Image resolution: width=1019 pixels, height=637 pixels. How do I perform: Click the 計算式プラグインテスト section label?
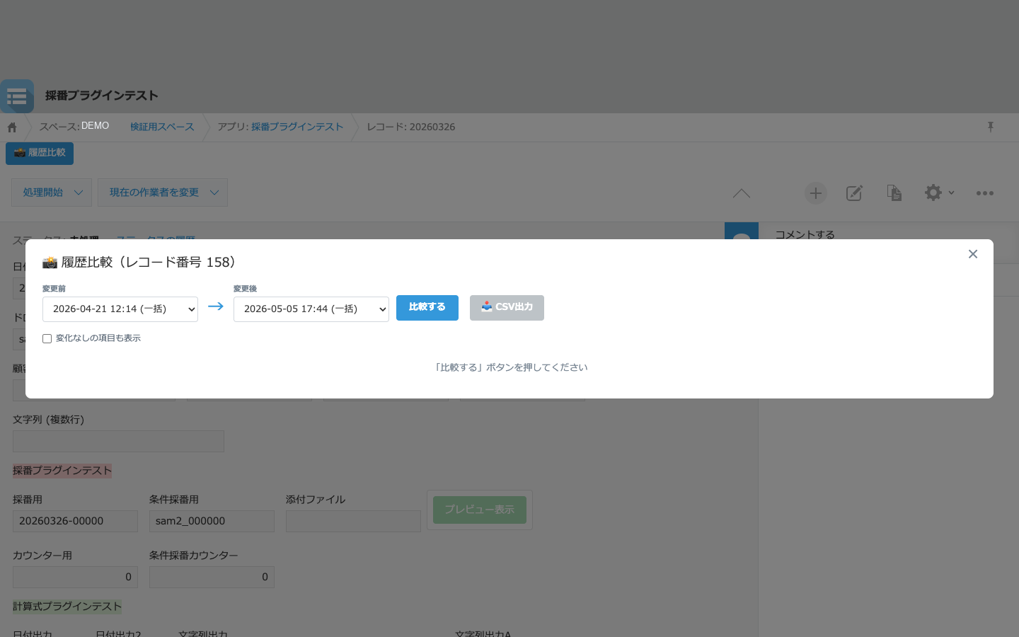click(67, 607)
